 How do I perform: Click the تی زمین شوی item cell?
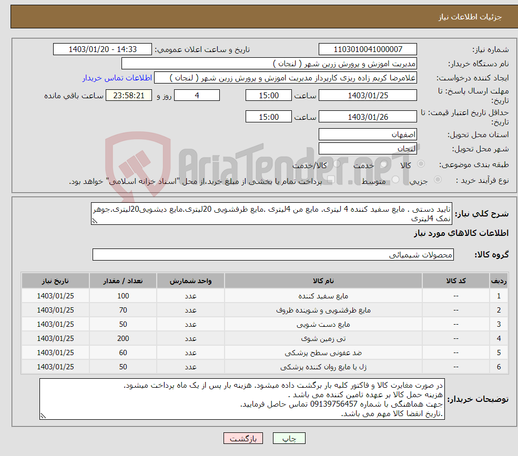click(323, 338)
